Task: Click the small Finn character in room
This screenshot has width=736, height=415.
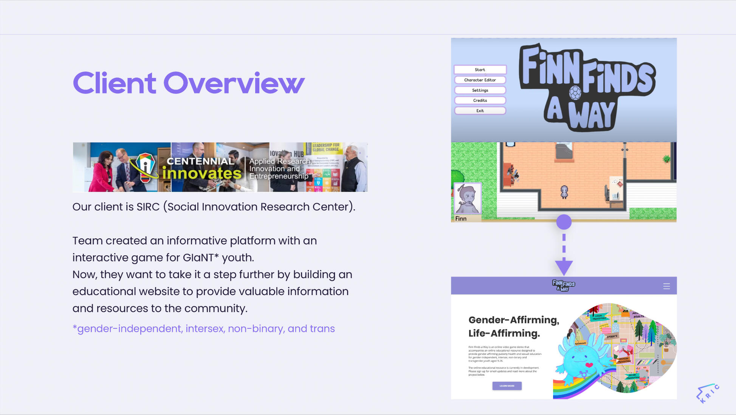Action: 564,192
